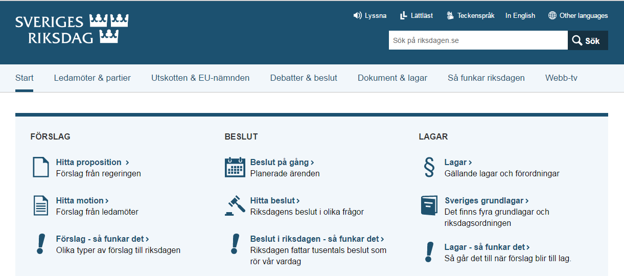Click the calendar icon for Beslut på gång
This screenshot has height=276, width=624.
[x=235, y=167]
